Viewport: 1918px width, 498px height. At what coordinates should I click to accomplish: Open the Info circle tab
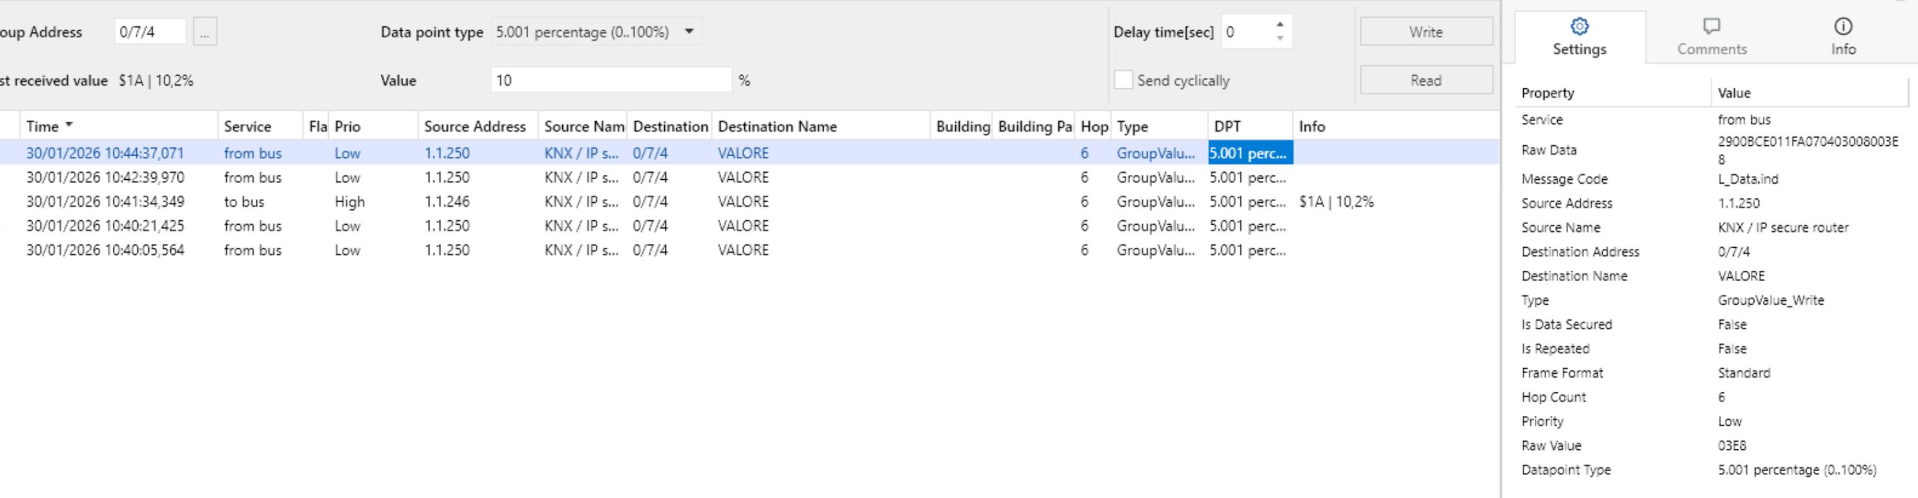coord(1843,37)
